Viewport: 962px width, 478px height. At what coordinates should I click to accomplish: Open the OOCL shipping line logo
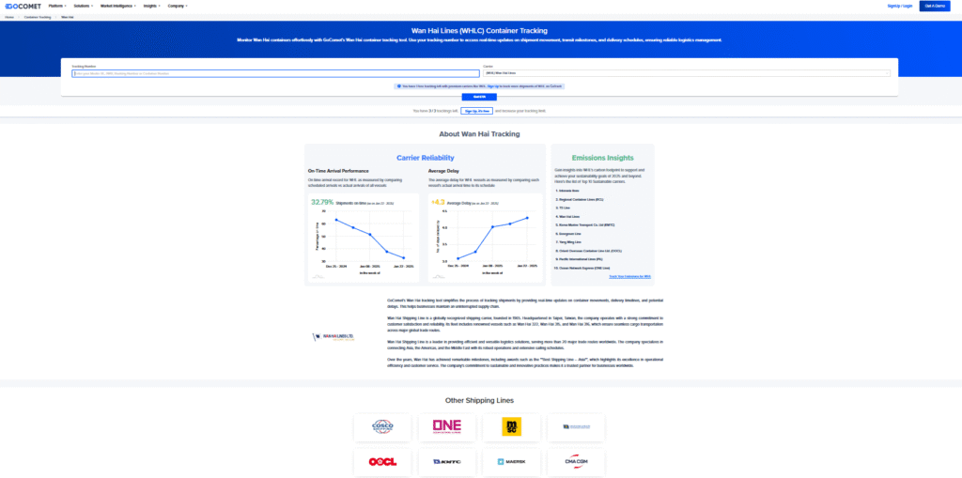(382, 461)
